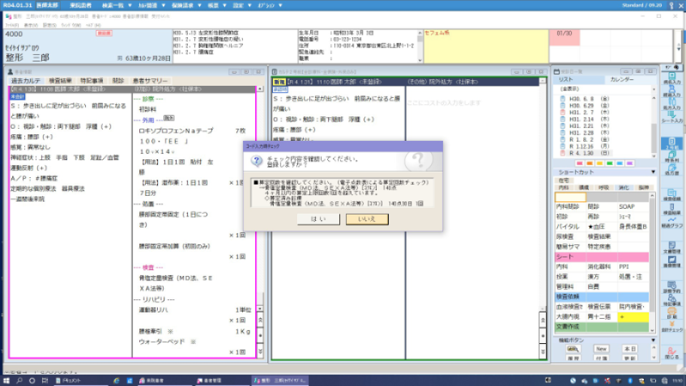Select the R 4. 1.30 visit entry
The image size is (686, 386).
(x=579, y=152)
